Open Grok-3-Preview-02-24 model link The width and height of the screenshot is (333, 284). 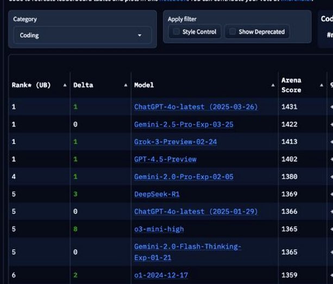[175, 142]
